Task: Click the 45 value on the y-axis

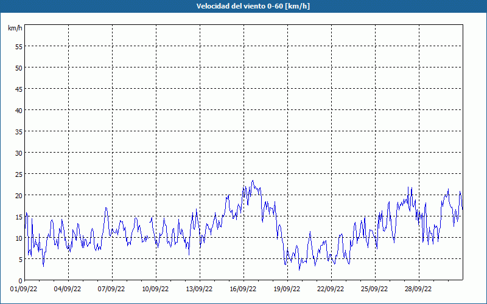Action: pyautogui.click(x=19, y=89)
